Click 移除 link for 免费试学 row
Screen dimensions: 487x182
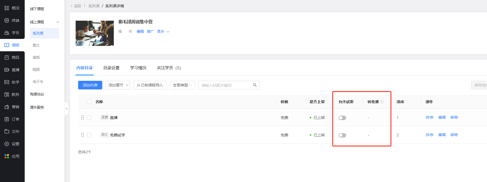454,135
